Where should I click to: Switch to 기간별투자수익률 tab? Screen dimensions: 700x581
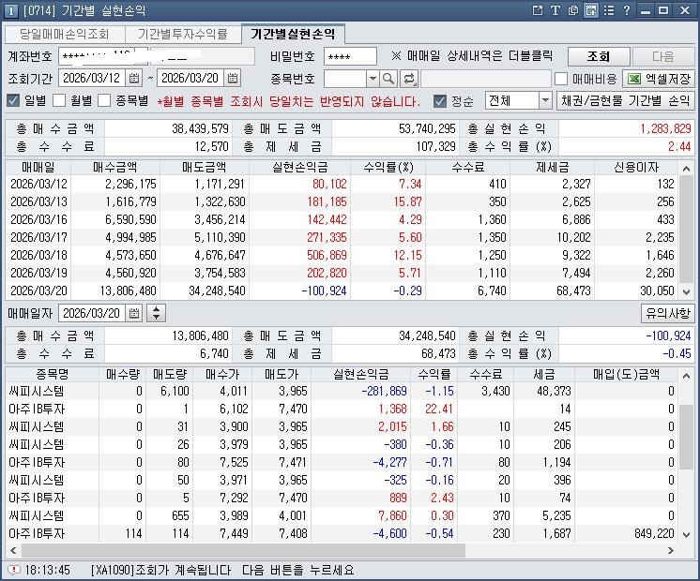click(183, 34)
